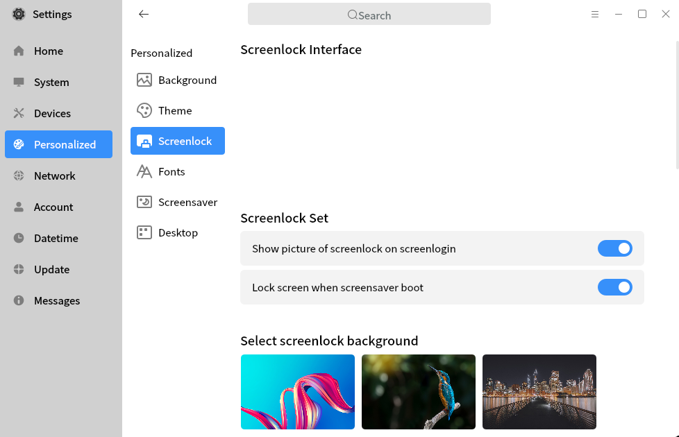Disable show screenlock picture on screenlogin

tap(614, 248)
